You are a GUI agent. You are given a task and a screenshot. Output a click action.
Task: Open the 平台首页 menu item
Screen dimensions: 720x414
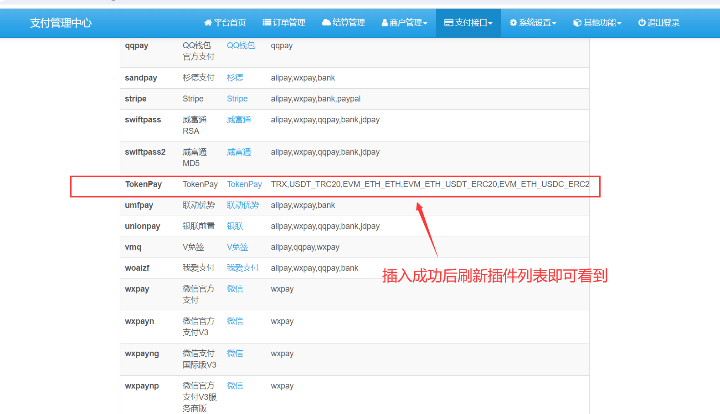[x=225, y=23]
